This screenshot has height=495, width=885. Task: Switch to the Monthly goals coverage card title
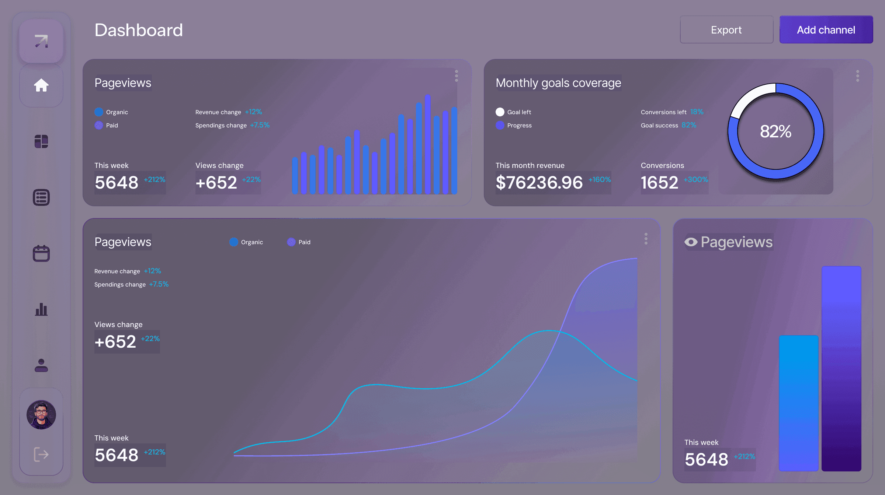pyautogui.click(x=559, y=83)
